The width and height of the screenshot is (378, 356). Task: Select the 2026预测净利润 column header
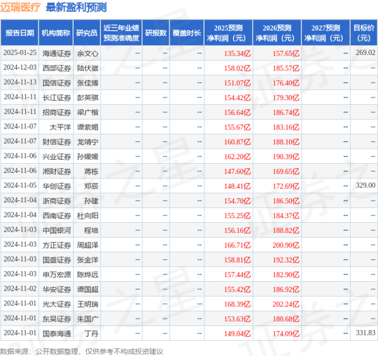277,33
